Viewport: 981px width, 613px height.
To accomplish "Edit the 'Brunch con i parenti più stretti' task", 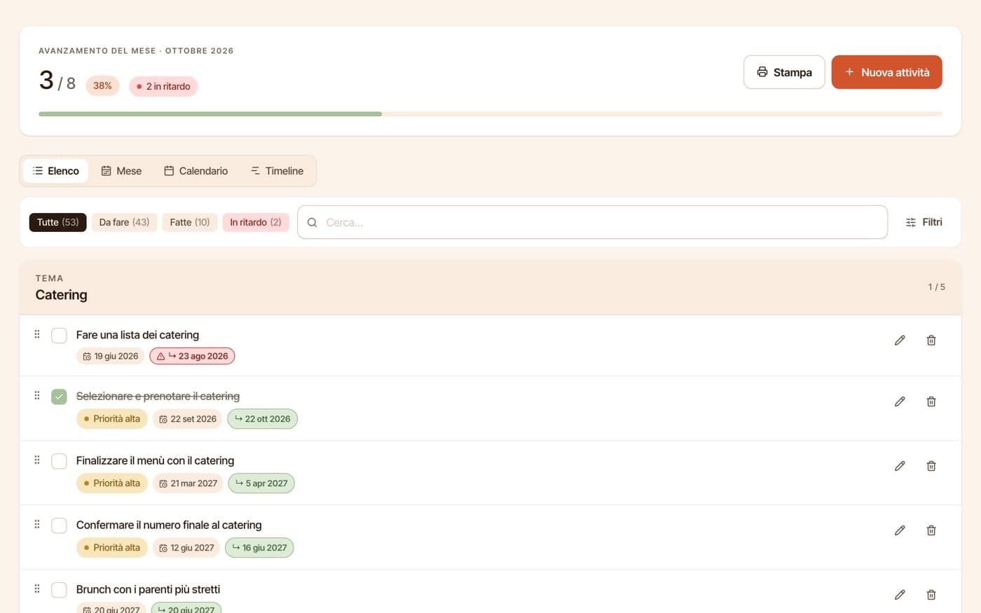I will point(900,595).
